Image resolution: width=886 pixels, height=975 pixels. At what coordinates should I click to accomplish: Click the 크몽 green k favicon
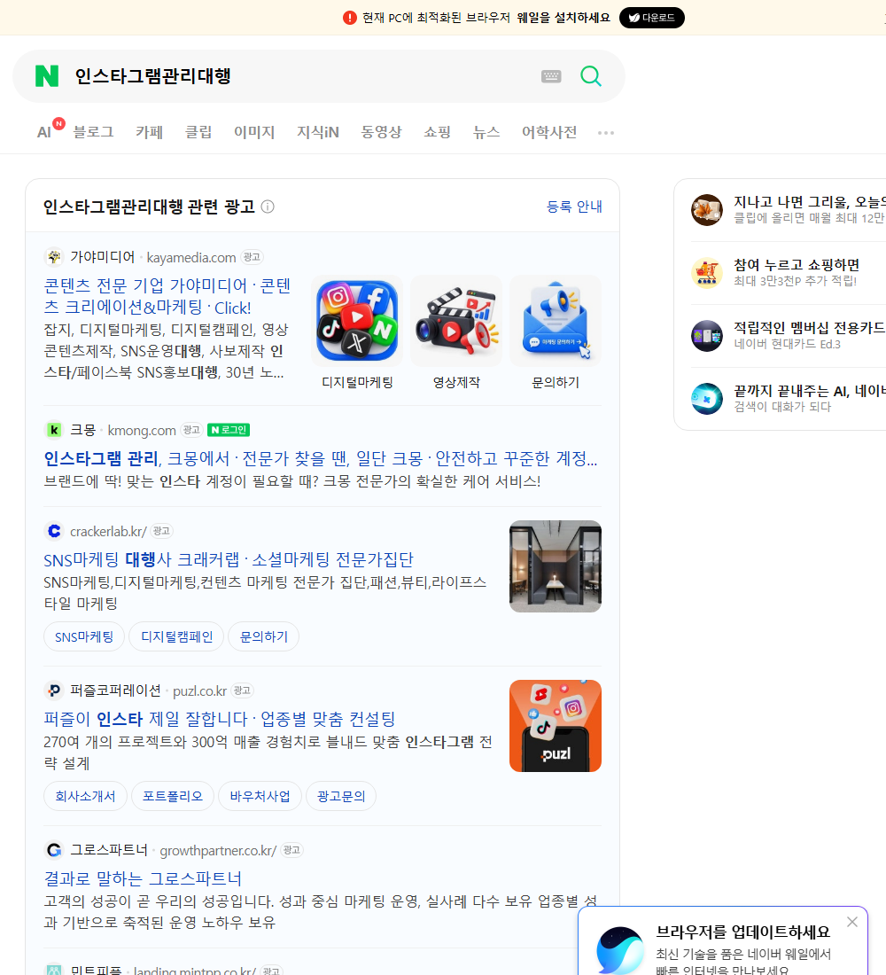(54, 430)
